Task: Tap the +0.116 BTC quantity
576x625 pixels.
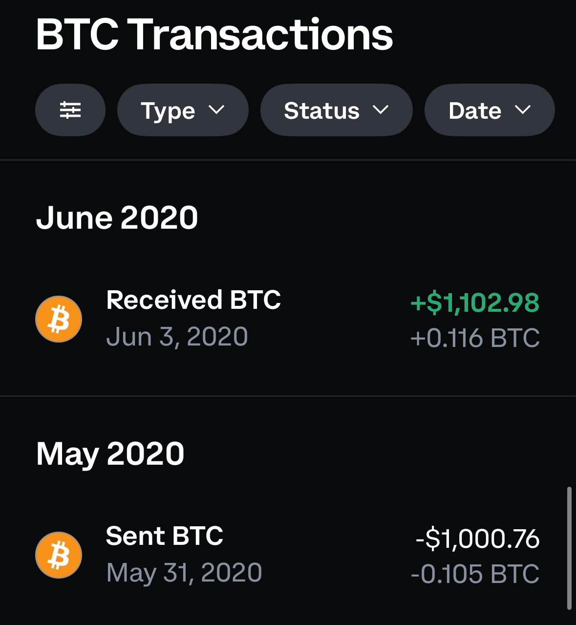Action: point(475,338)
